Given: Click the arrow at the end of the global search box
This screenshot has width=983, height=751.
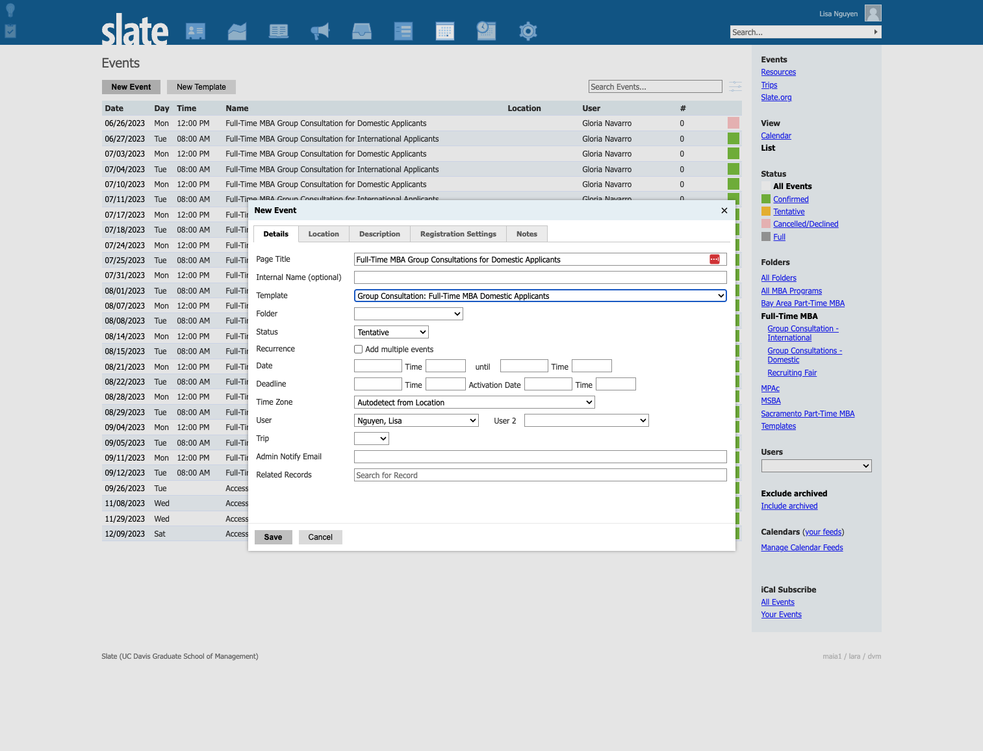Looking at the screenshot, I should pos(876,32).
